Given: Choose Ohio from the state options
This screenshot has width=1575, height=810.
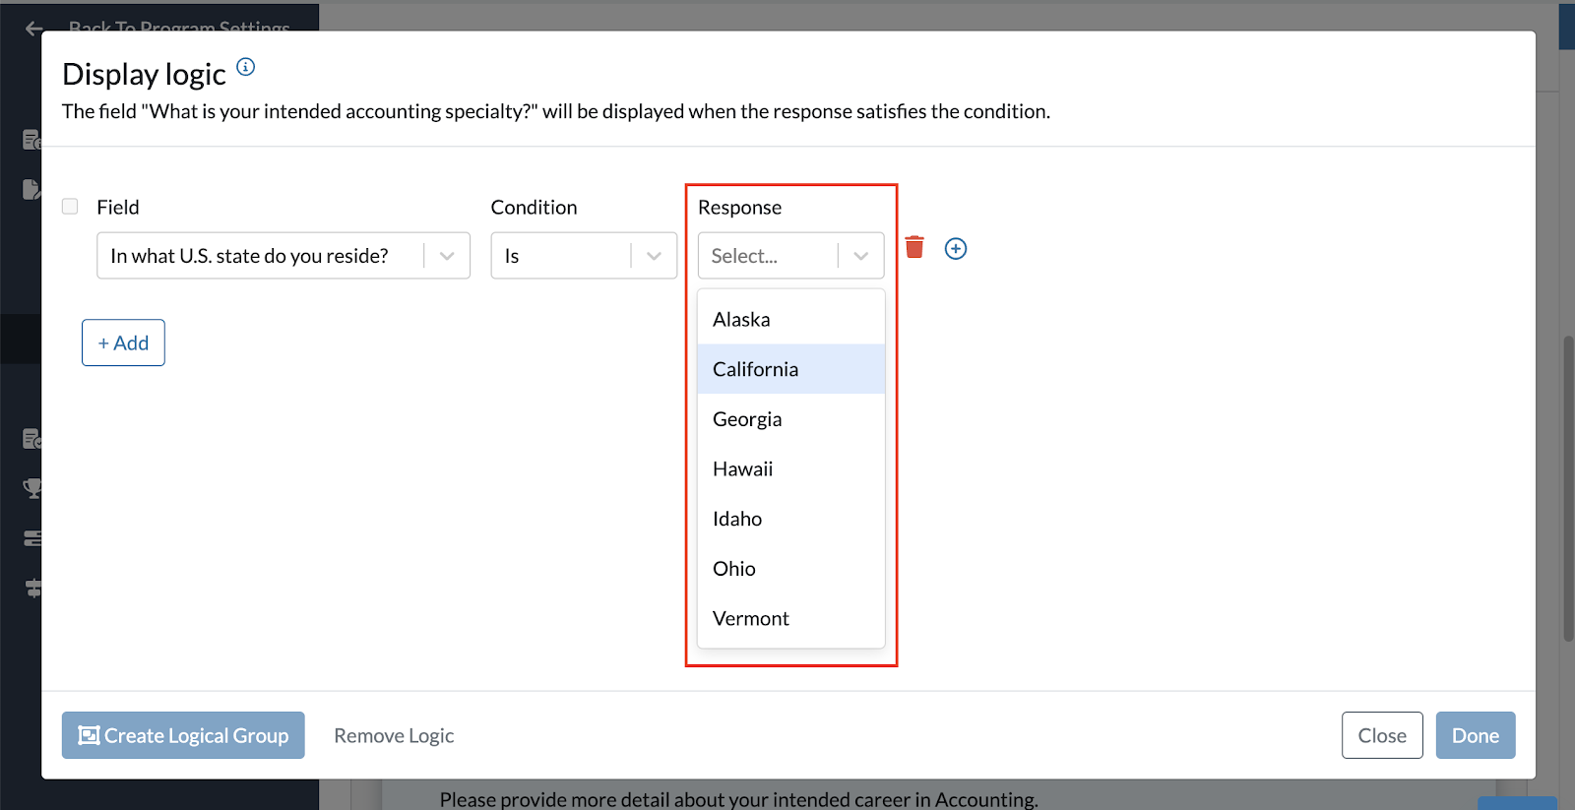Looking at the screenshot, I should pyautogui.click(x=734, y=569).
